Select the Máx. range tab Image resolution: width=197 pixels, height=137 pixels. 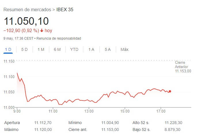click(125, 49)
